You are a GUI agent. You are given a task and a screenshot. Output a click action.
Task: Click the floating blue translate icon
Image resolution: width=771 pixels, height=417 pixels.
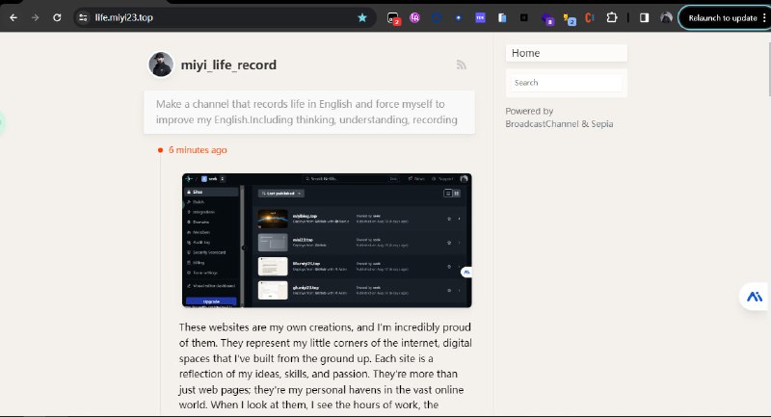pos(755,298)
